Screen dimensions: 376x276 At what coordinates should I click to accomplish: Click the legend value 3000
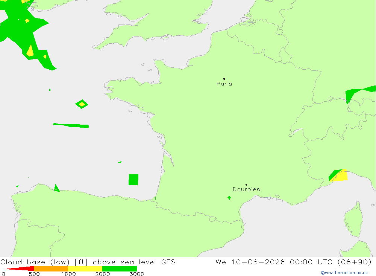137,274
